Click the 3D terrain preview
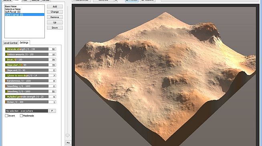Viewport: 262px width, 146px height. [165, 76]
